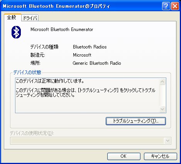Click the デバイスの状態 group label

(27, 73)
